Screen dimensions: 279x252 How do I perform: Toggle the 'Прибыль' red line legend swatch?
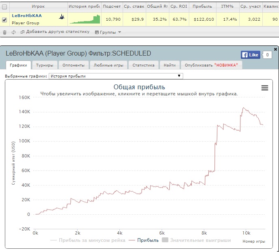[131, 240]
